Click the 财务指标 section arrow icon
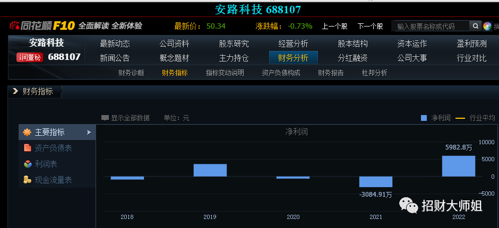This screenshot has width=499, height=228. [15, 91]
